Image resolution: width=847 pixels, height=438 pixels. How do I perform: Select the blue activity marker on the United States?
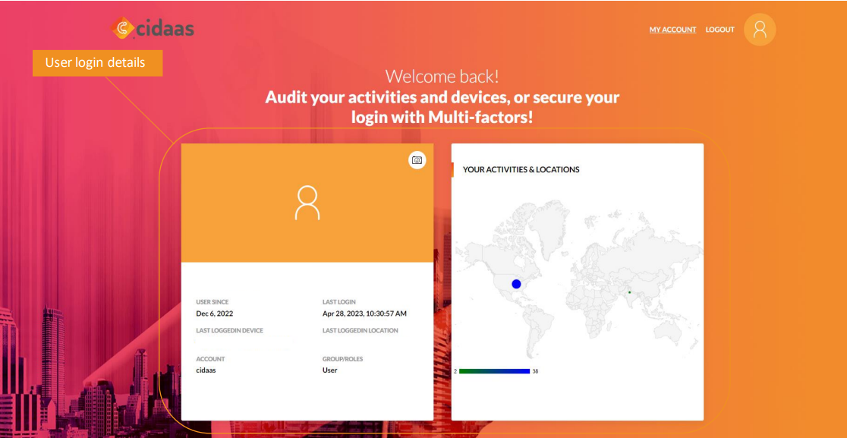pos(515,282)
